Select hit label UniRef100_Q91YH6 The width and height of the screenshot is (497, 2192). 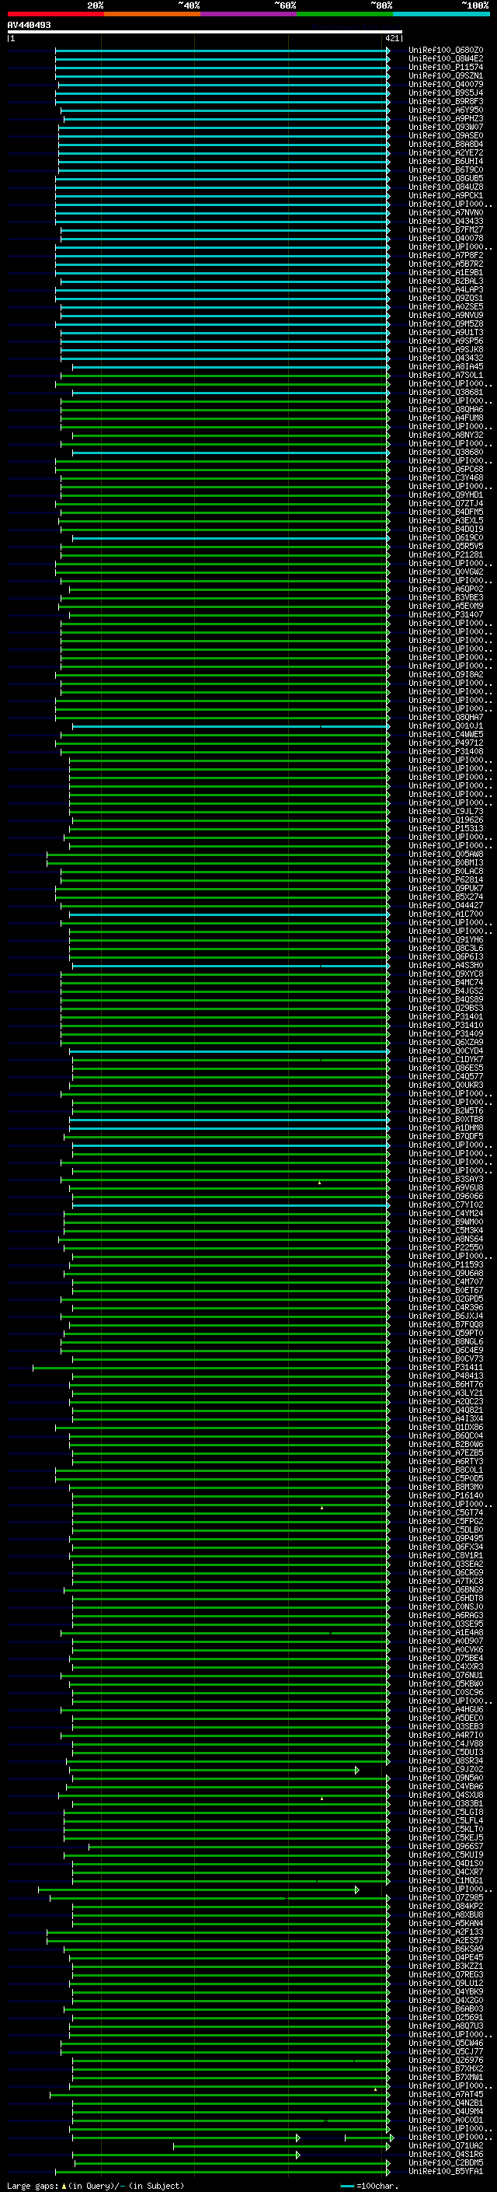[446, 940]
